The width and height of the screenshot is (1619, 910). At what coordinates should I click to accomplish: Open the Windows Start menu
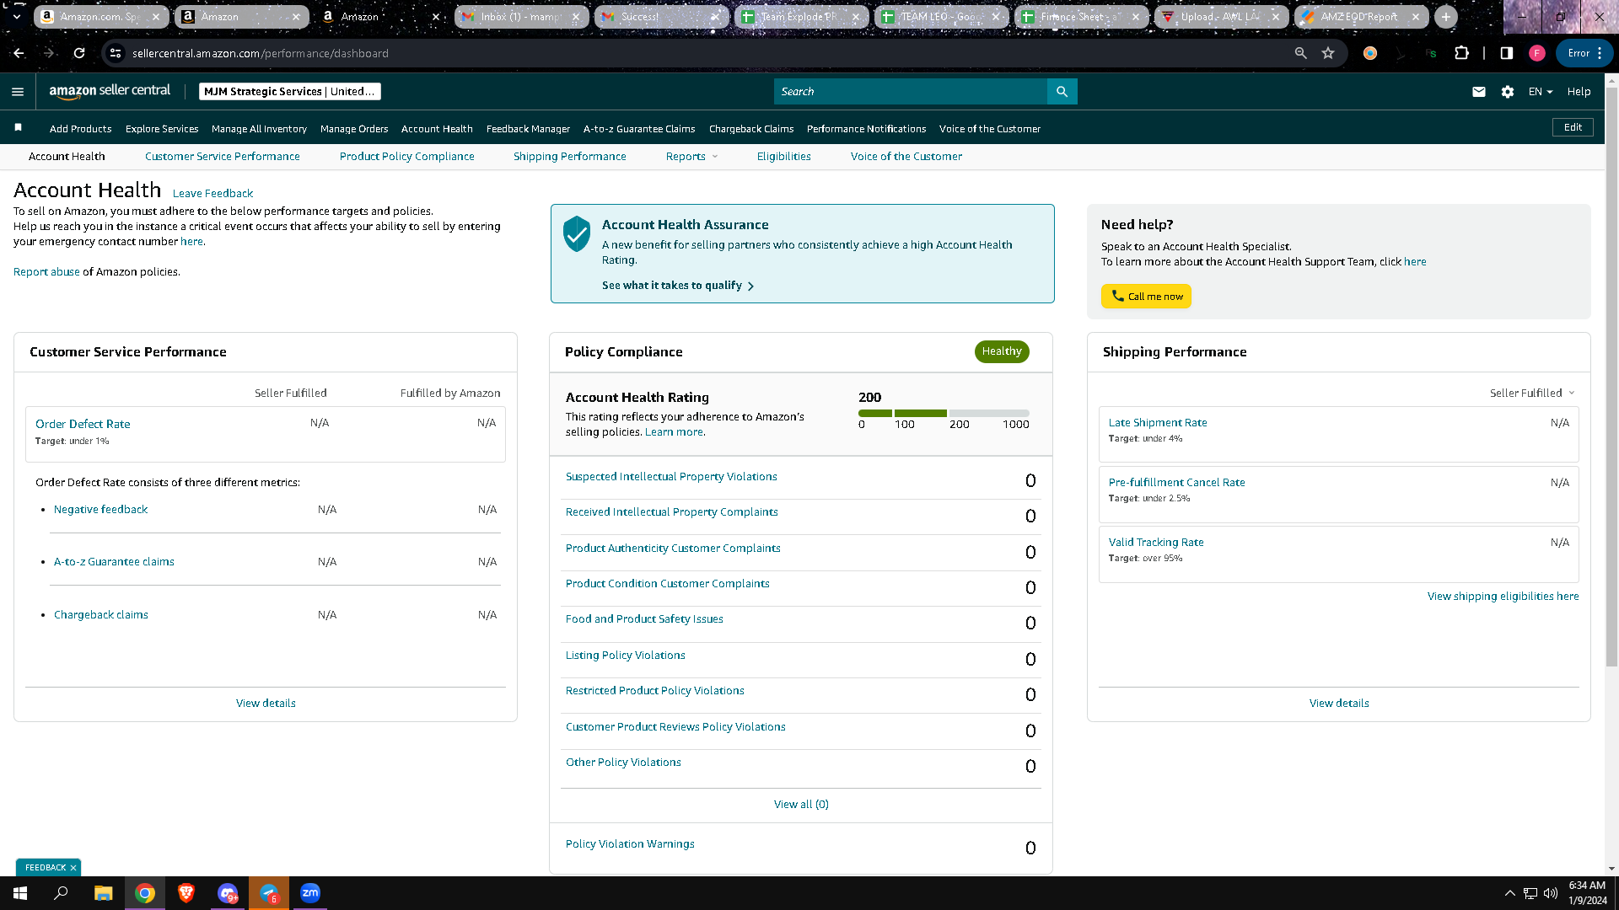pyautogui.click(x=20, y=893)
